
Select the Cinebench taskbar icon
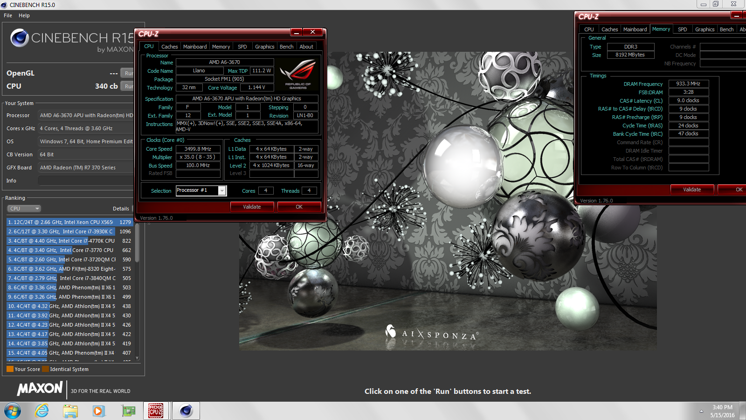(186, 411)
